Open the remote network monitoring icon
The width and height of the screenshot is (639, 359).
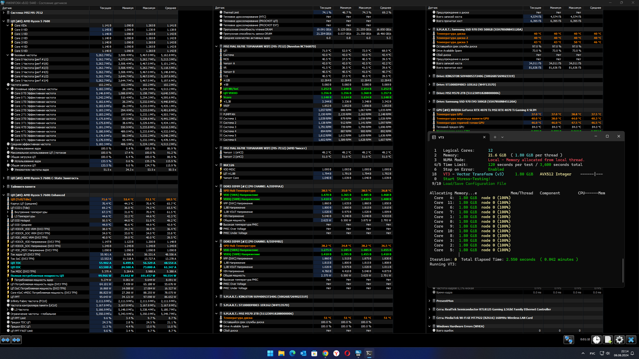coord(569,340)
